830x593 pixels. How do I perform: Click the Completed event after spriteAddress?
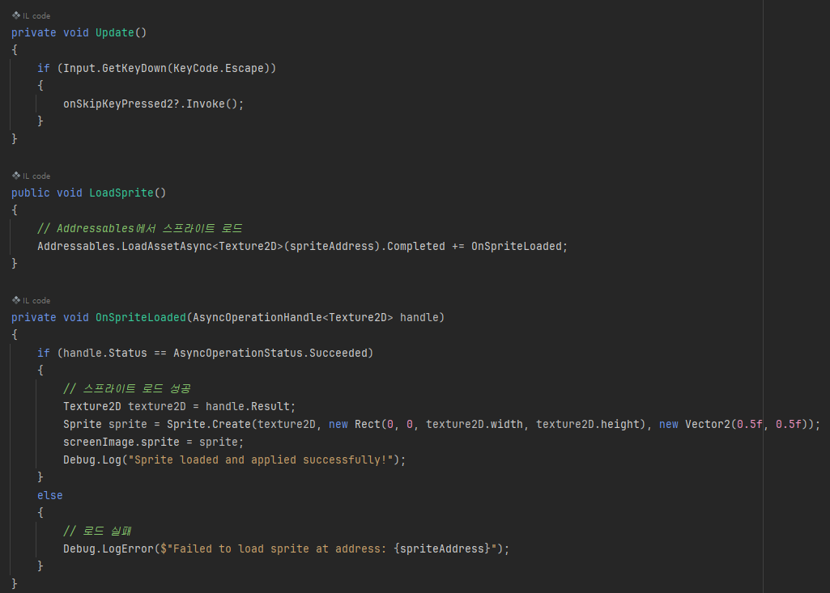click(x=416, y=246)
